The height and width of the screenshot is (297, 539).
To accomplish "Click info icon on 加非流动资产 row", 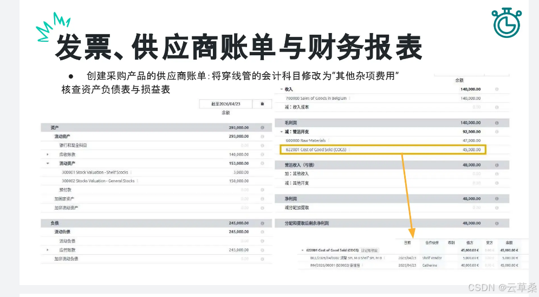I will click(262, 208).
